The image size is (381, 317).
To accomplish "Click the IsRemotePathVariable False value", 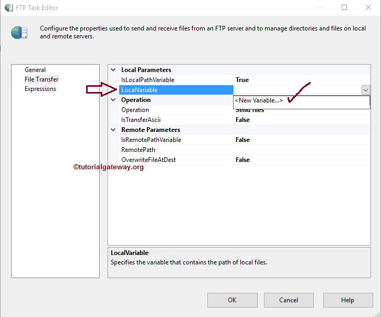I will pyautogui.click(x=242, y=140).
